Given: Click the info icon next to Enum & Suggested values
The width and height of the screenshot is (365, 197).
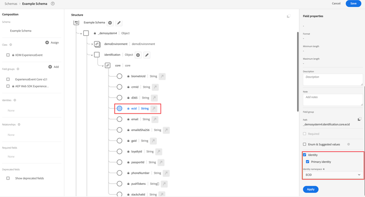Looking at the screenshot, I should tap(348, 144).
